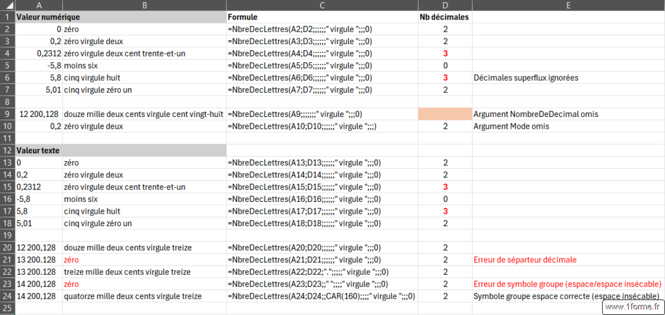Select red 'Erreur de symbole groupe' cell
Image resolution: width=665 pixels, height=315 pixels.
(x=569, y=284)
